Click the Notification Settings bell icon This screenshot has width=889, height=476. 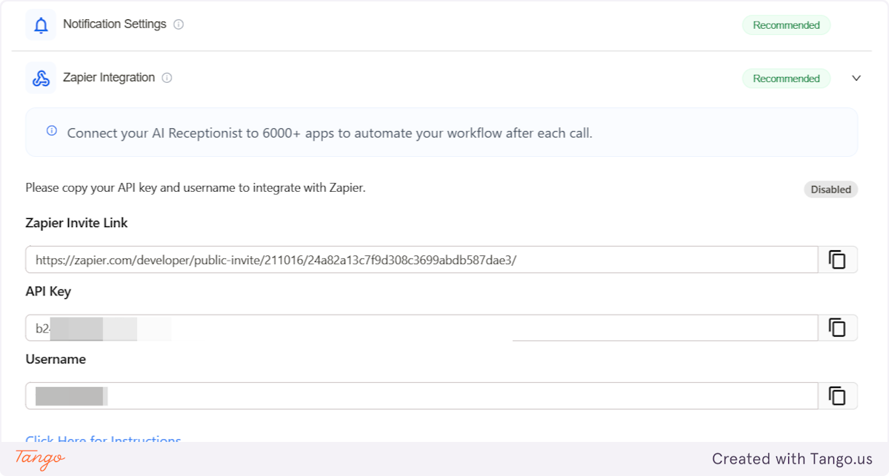click(41, 25)
